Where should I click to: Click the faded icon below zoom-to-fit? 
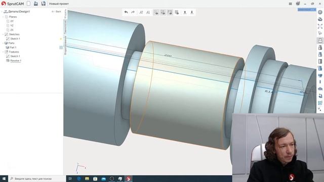click(320, 33)
